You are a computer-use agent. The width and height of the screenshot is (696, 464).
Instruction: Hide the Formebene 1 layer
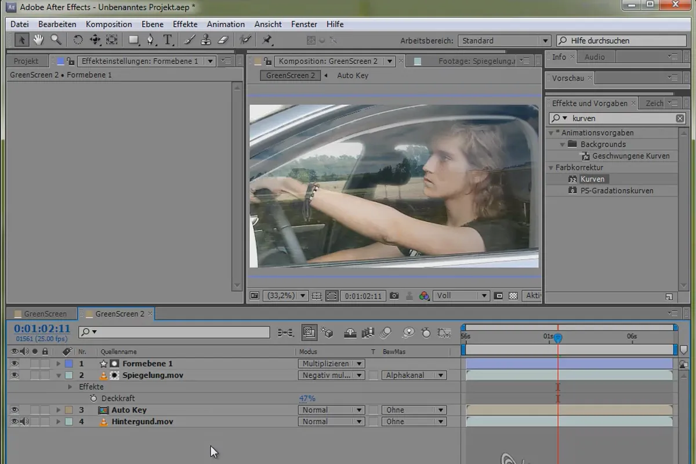[x=14, y=364]
